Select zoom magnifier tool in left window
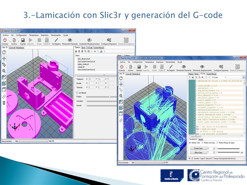 (x=4, y=71)
